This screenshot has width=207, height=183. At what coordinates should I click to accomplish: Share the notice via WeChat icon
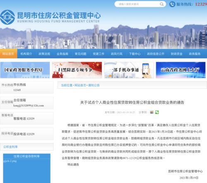[x=157, y=112]
